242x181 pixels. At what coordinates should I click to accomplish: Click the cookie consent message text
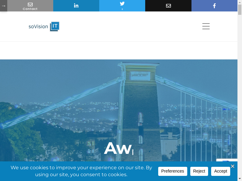[x=81, y=171]
